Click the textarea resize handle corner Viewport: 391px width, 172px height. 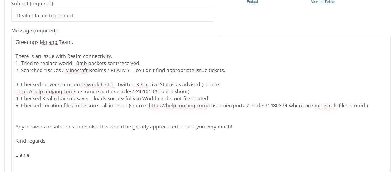tap(389, 170)
